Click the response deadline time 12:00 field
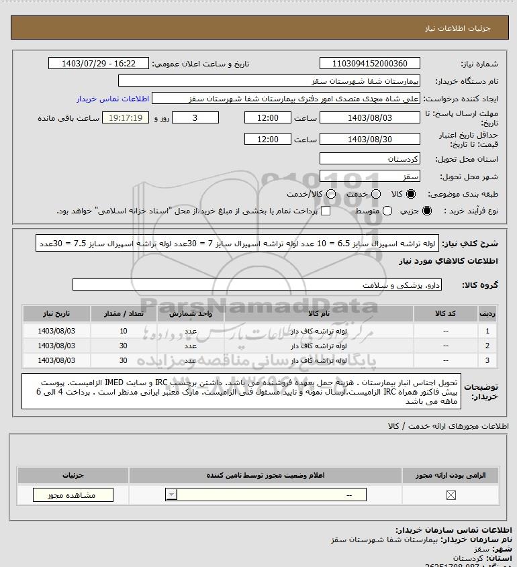The height and width of the screenshot is (567, 517). (268, 118)
